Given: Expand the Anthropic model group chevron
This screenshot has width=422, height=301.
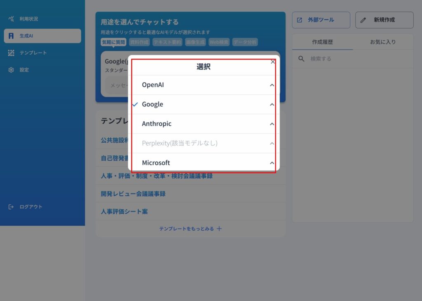Looking at the screenshot, I should (272, 124).
